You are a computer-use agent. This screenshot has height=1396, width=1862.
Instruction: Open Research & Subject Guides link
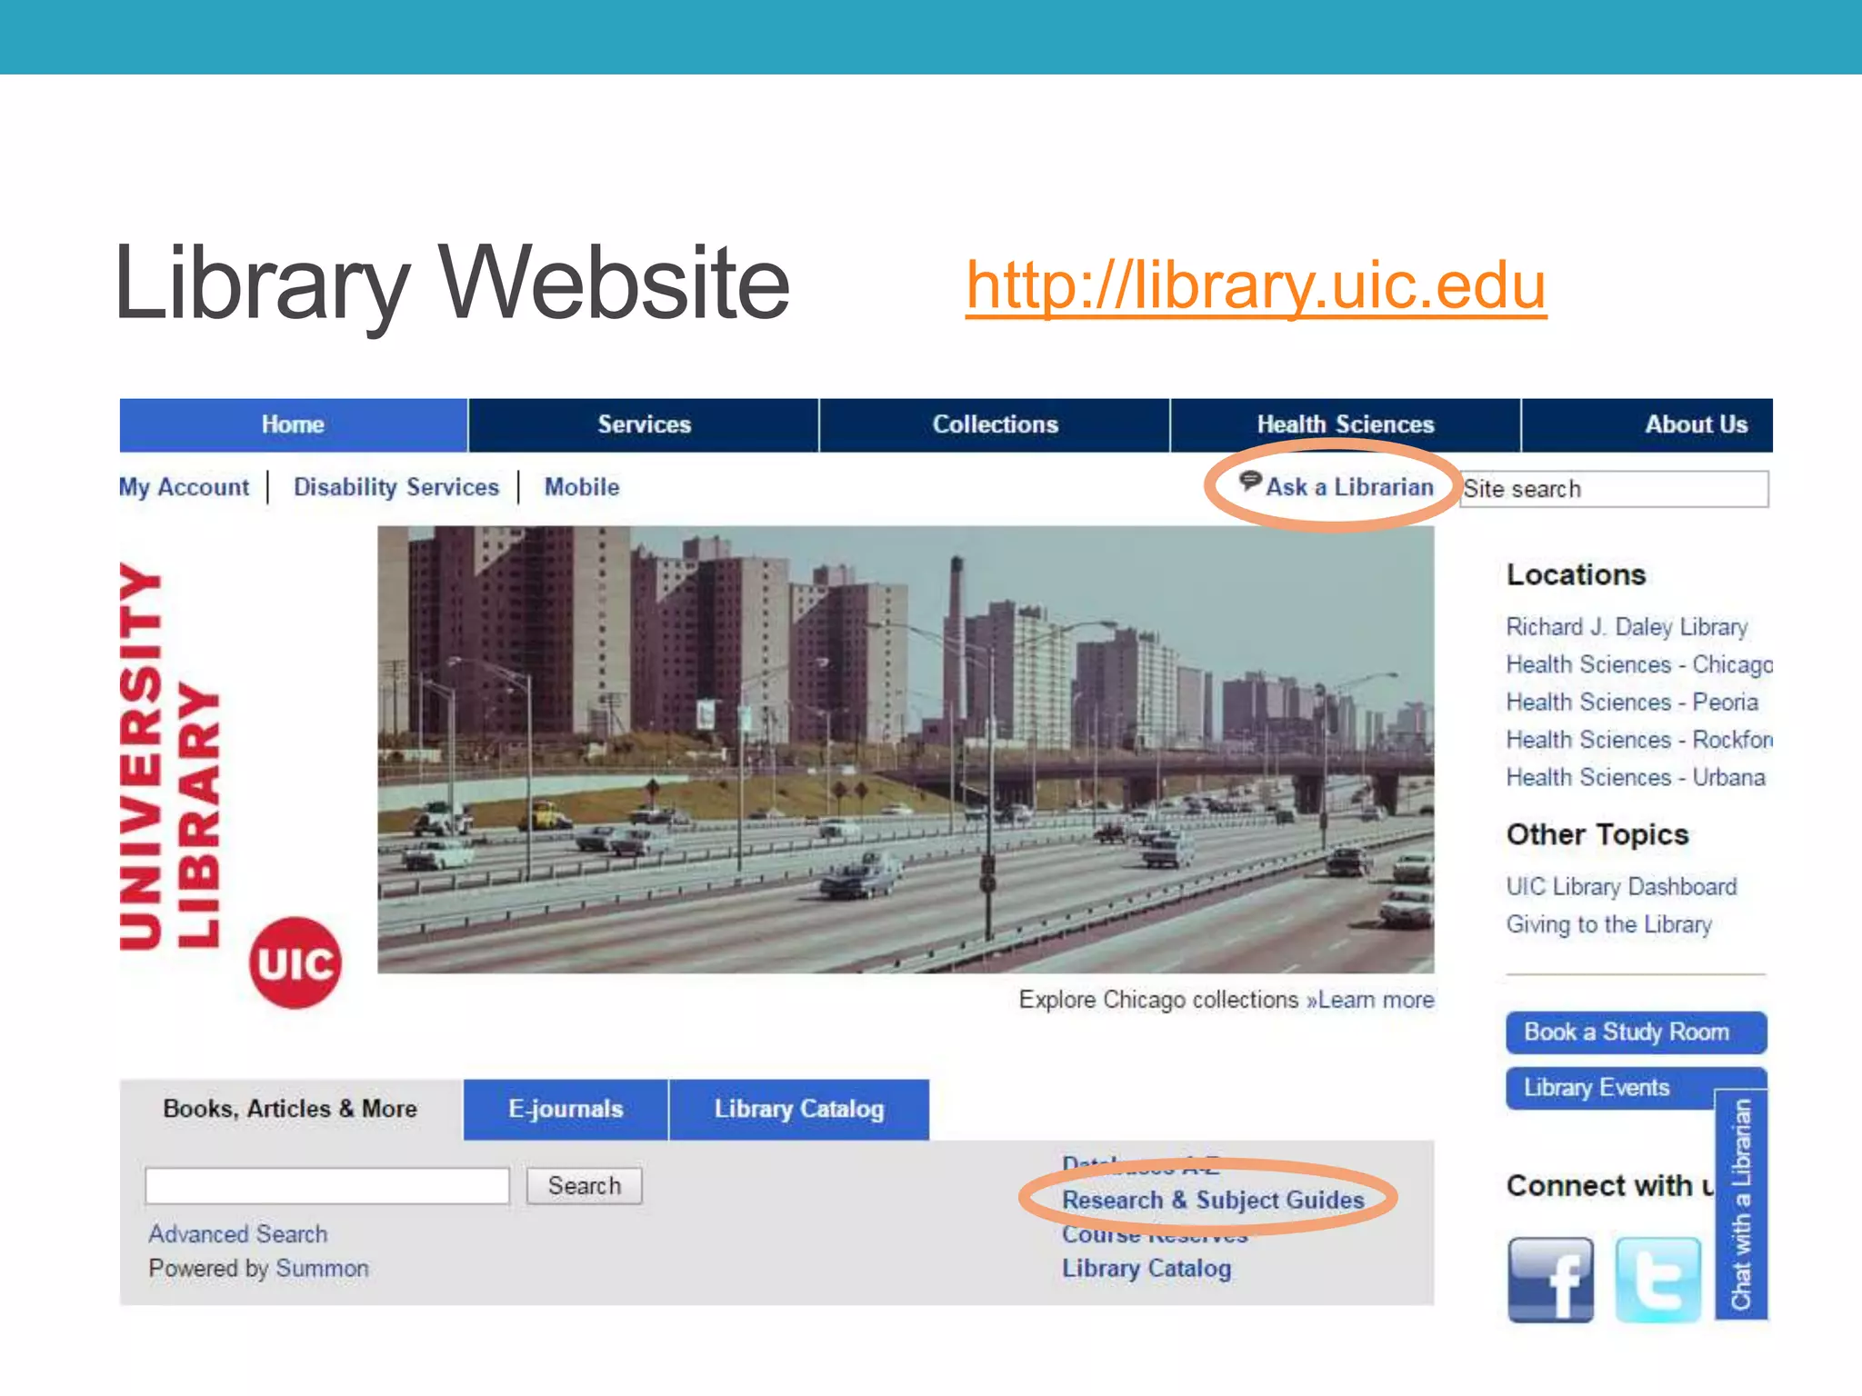click(1213, 1200)
